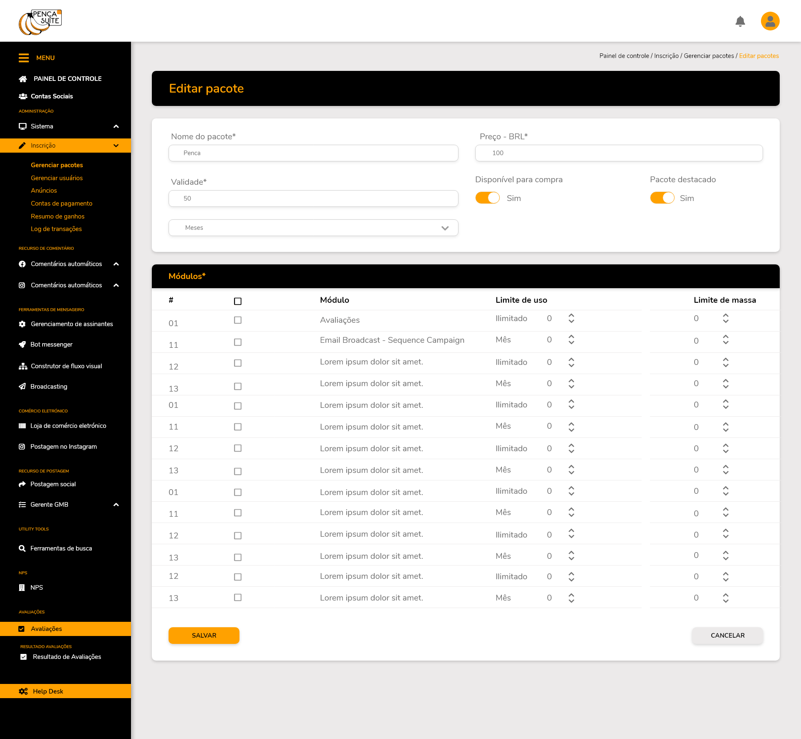Image resolution: width=801 pixels, height=739 pixels.
Task: Expand the Gerente GMB chevron
Action: click(116, 505)
